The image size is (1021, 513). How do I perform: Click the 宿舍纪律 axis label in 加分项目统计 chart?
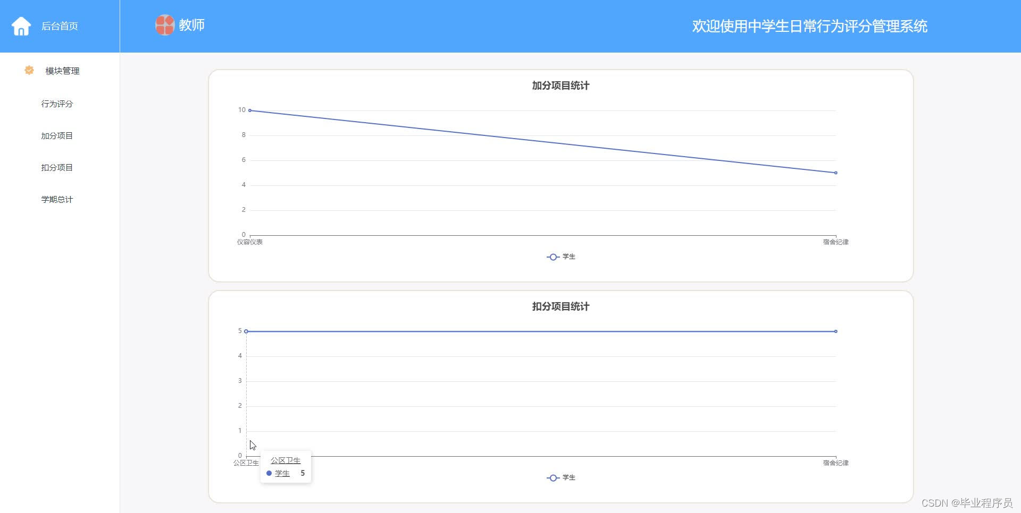(836, 242)
